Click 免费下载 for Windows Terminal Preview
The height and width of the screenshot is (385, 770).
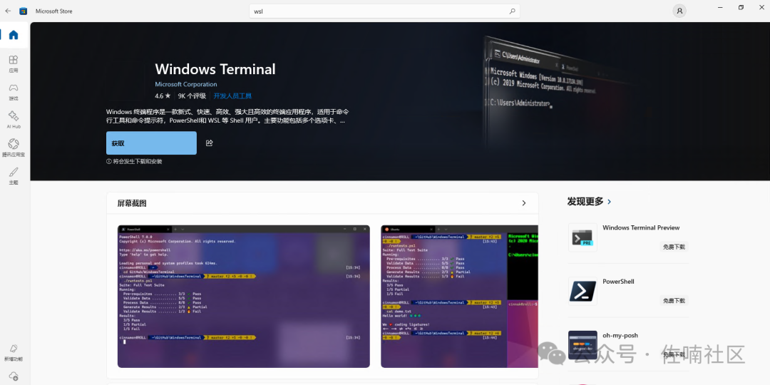pyautogui.click(x=673, y=247)
